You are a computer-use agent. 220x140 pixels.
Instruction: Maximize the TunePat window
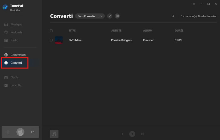click(x=208, y=4)
